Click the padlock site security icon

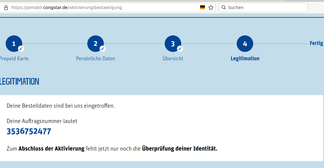point(5,7)
